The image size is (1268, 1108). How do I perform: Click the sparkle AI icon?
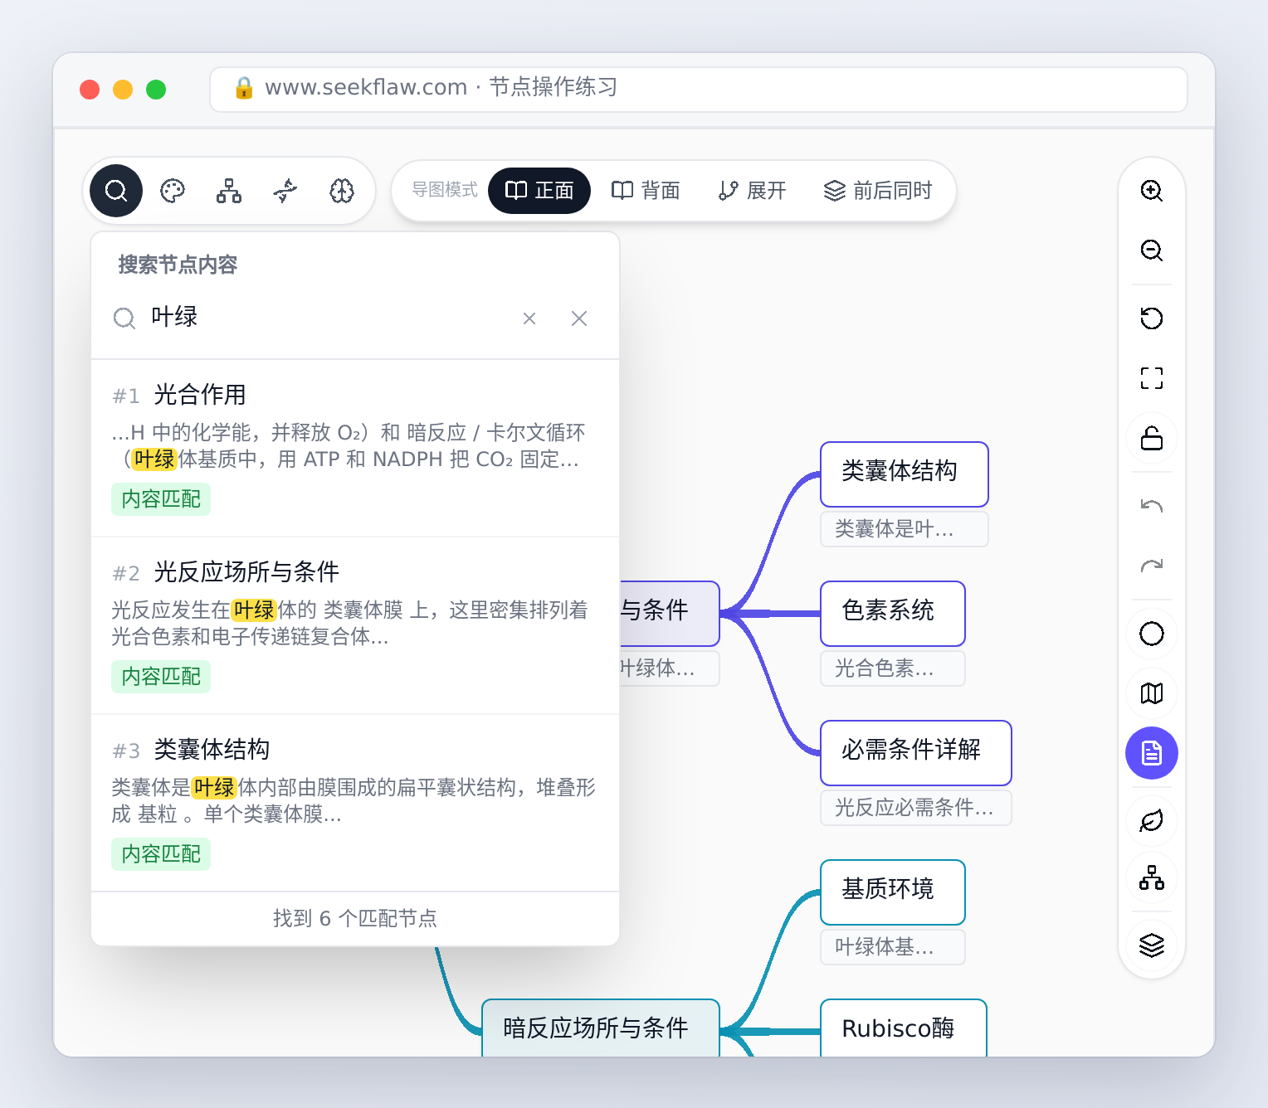click(x=285, y=191)
